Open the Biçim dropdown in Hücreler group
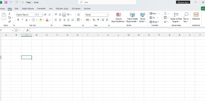Image resolution: width=205 pixels, height=101 pixels. pyautogui.click(x=155, y=22)
